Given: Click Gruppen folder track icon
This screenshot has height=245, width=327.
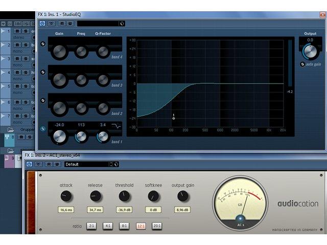Looking at the screenshot, I should [x=10, y=130].
